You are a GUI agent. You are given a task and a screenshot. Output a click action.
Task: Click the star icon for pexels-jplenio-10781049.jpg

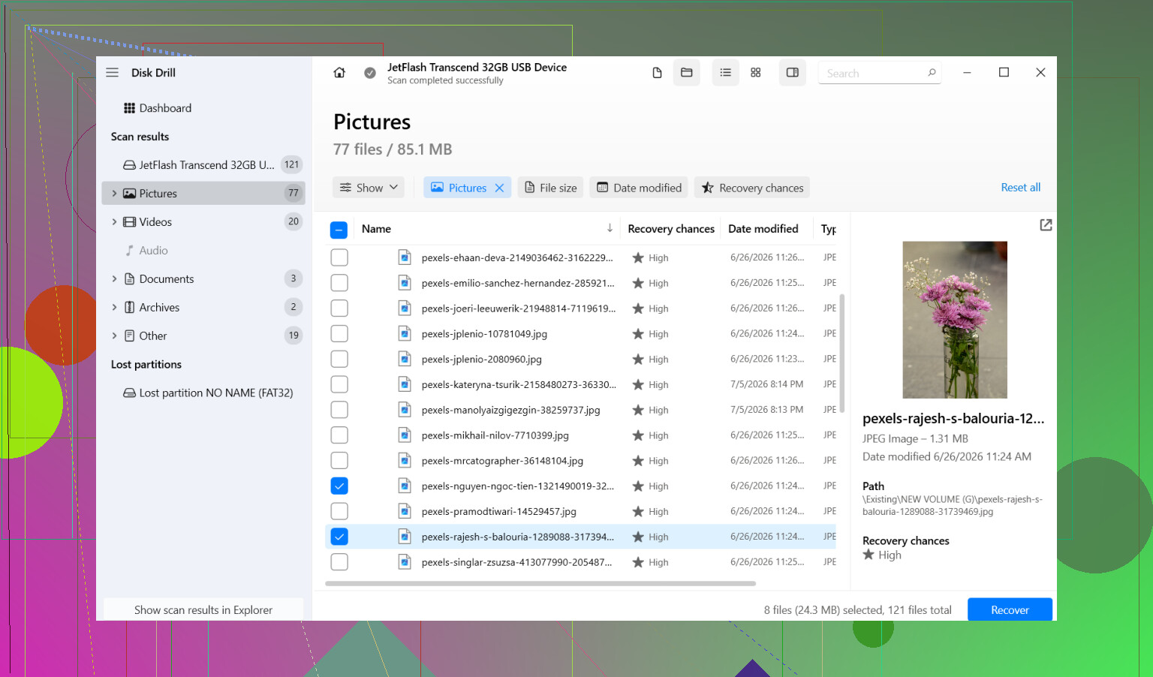coord(638,334)
